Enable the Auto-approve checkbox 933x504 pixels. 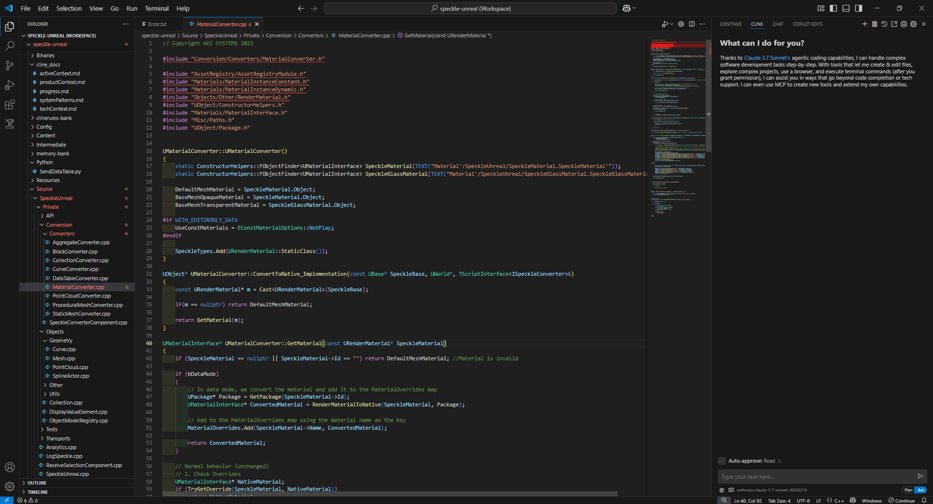[722, 461]
